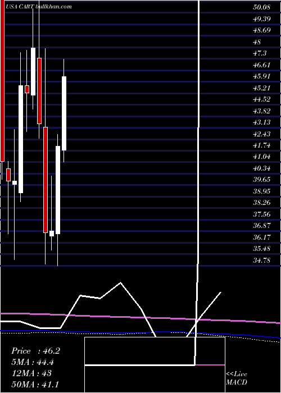Click the 'Price : 46.2' readout
Screen dimensions: 281x393
pyautogui.click(x=35, y=351)
